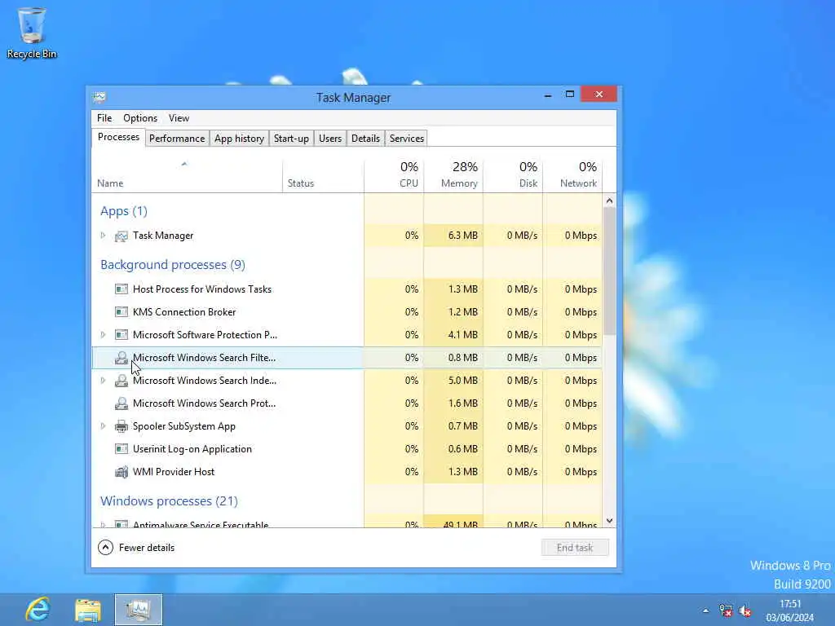Click the Windows Search Protocol process icon
The image size is (835, 626).
pos(121,403)
